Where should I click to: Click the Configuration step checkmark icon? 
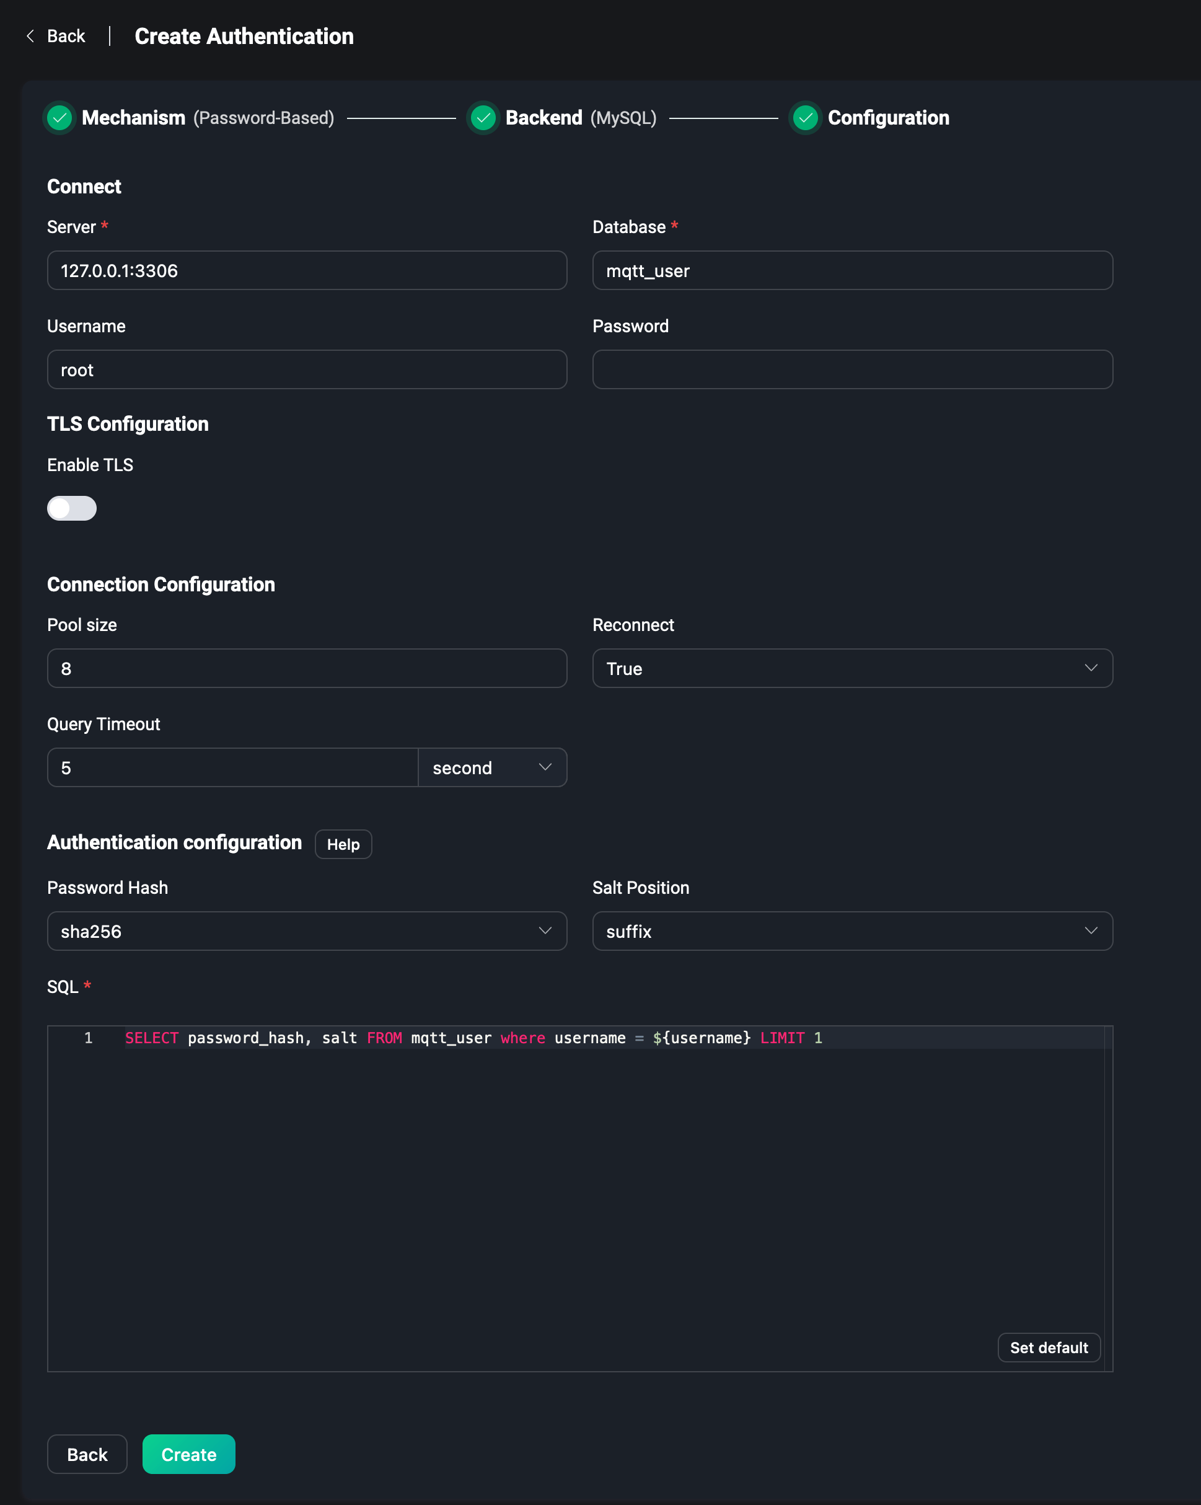pyautogui.click(x=806, y=118)
